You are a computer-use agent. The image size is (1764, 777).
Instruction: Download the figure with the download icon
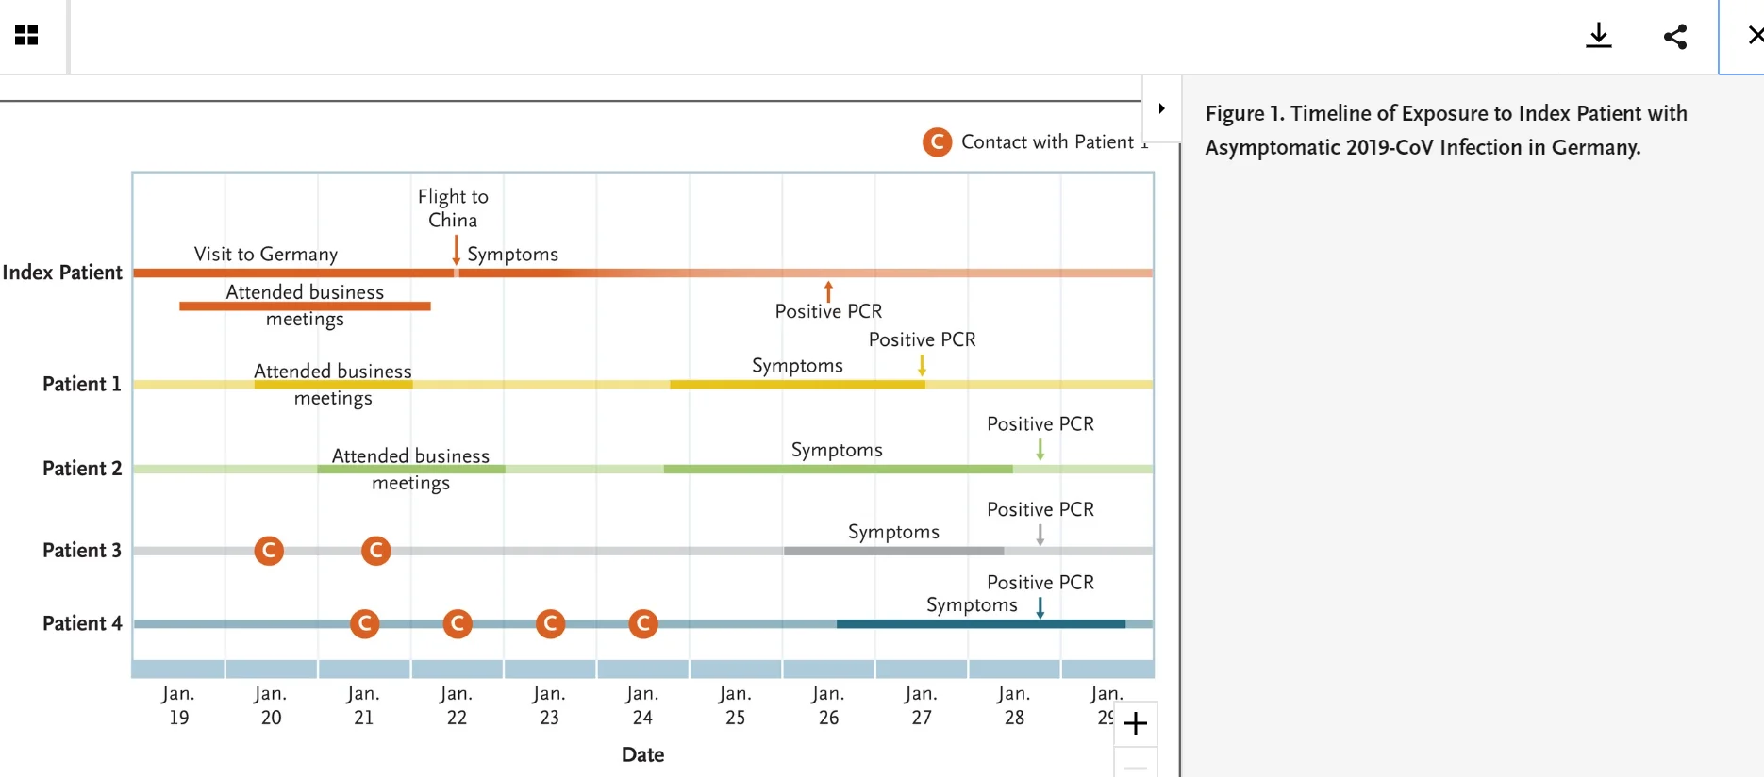(1599, 36)
